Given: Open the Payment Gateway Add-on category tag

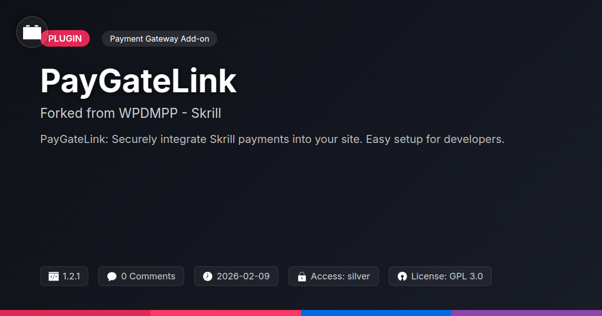Looking at the screenshot, I should [160, 39].
